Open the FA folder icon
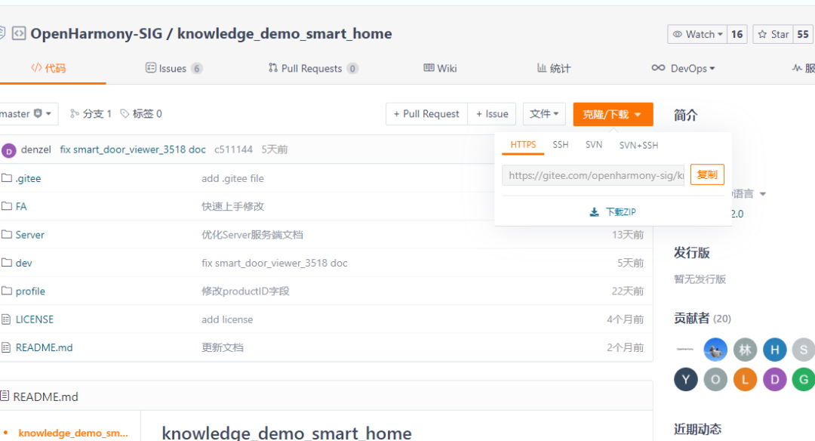 click(6, 206)
